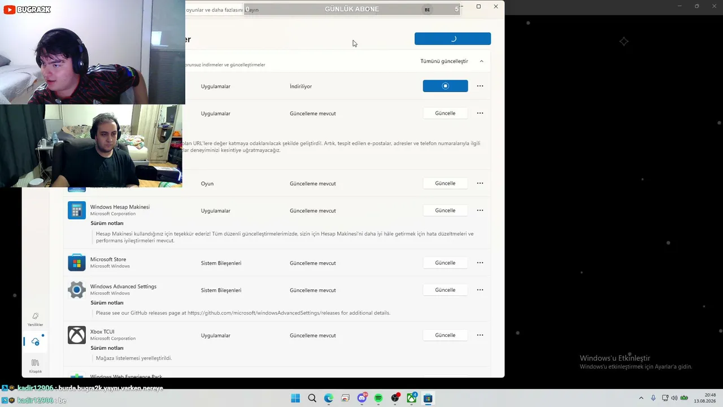
Task: Open OBS Studio from the taskbar
Action: pos(395,399)
